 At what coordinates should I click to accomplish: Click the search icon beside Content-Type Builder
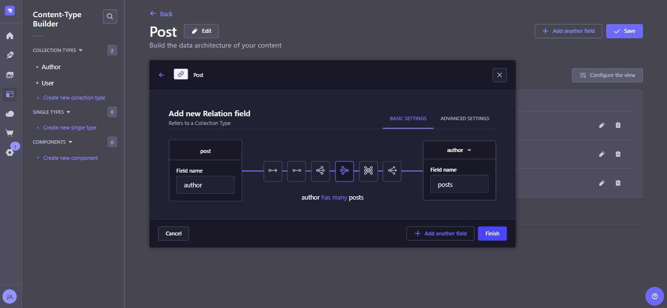(x=110, y=17)
